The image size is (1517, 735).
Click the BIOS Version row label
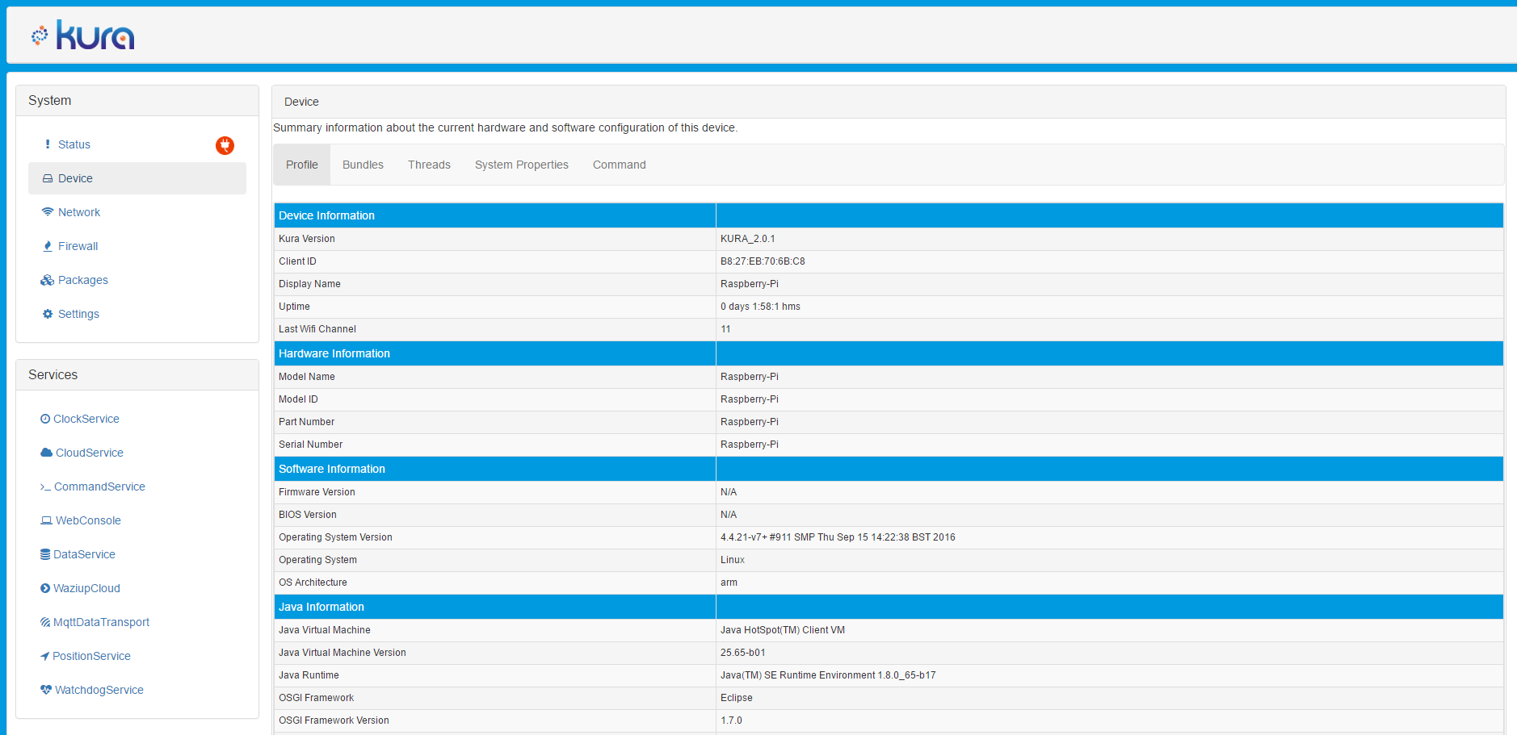pos(307,515)
